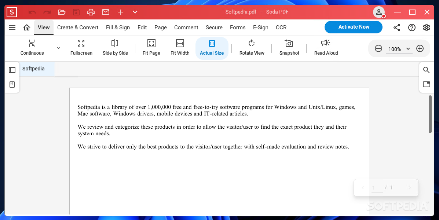This screenshot has height=220, width=439.
Task: Click Rotate View tool
Action: [x=252, y=48]
